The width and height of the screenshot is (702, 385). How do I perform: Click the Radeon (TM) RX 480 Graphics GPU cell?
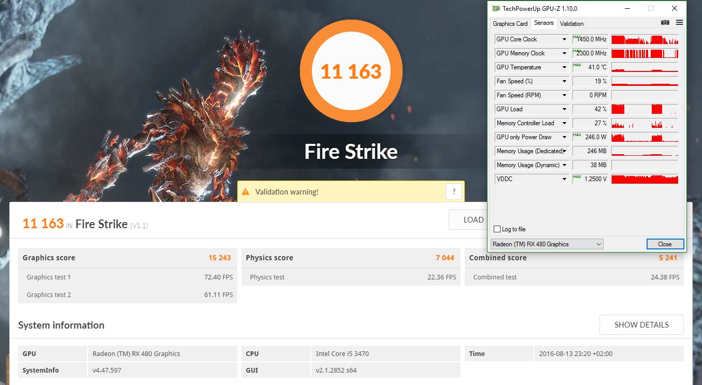point(163,354)
